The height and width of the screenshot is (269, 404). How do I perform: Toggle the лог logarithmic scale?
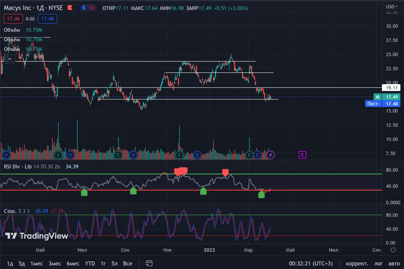pyautogui.click(x=378, y=263)
